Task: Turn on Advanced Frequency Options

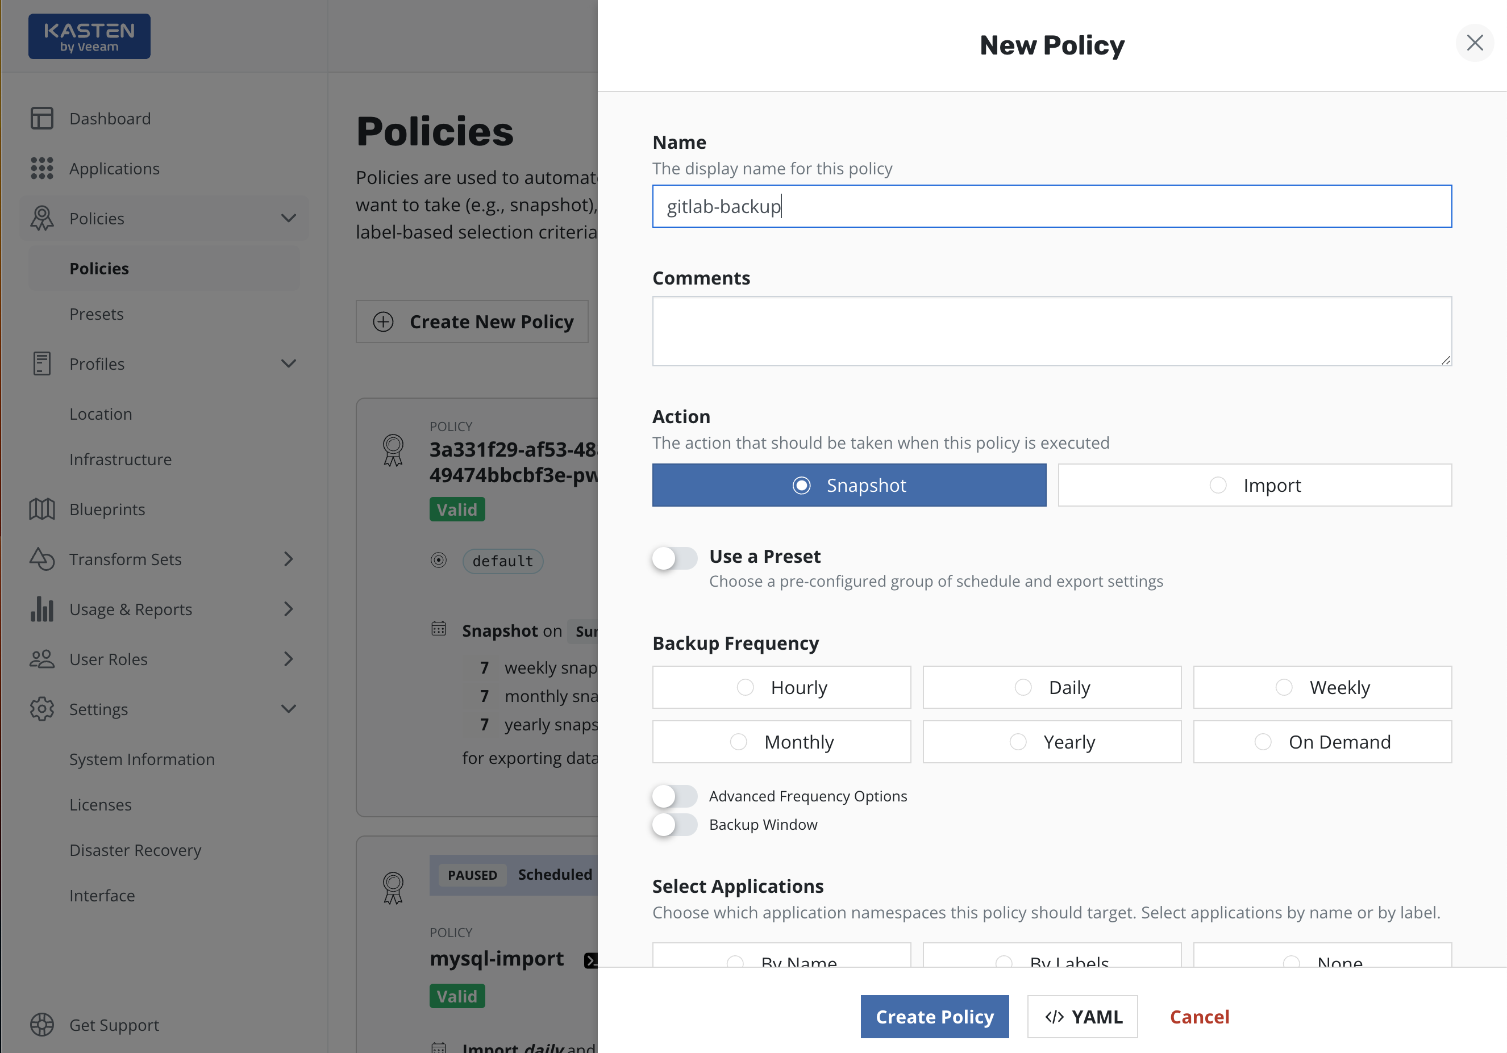Action: pos(674,796)
